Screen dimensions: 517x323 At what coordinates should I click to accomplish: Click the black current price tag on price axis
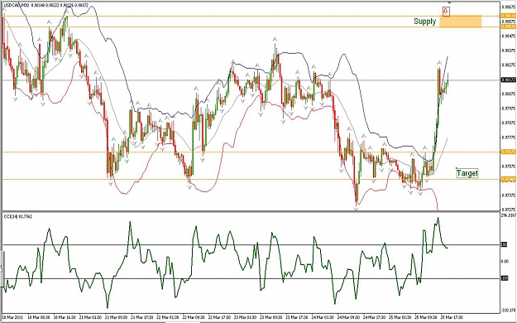[x=508, y=80]
